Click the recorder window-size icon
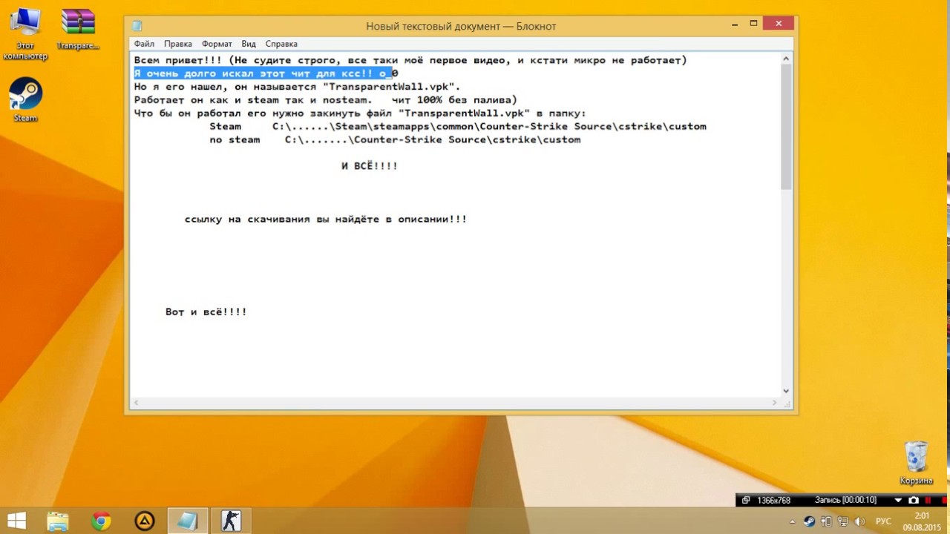 click(745, 500)
